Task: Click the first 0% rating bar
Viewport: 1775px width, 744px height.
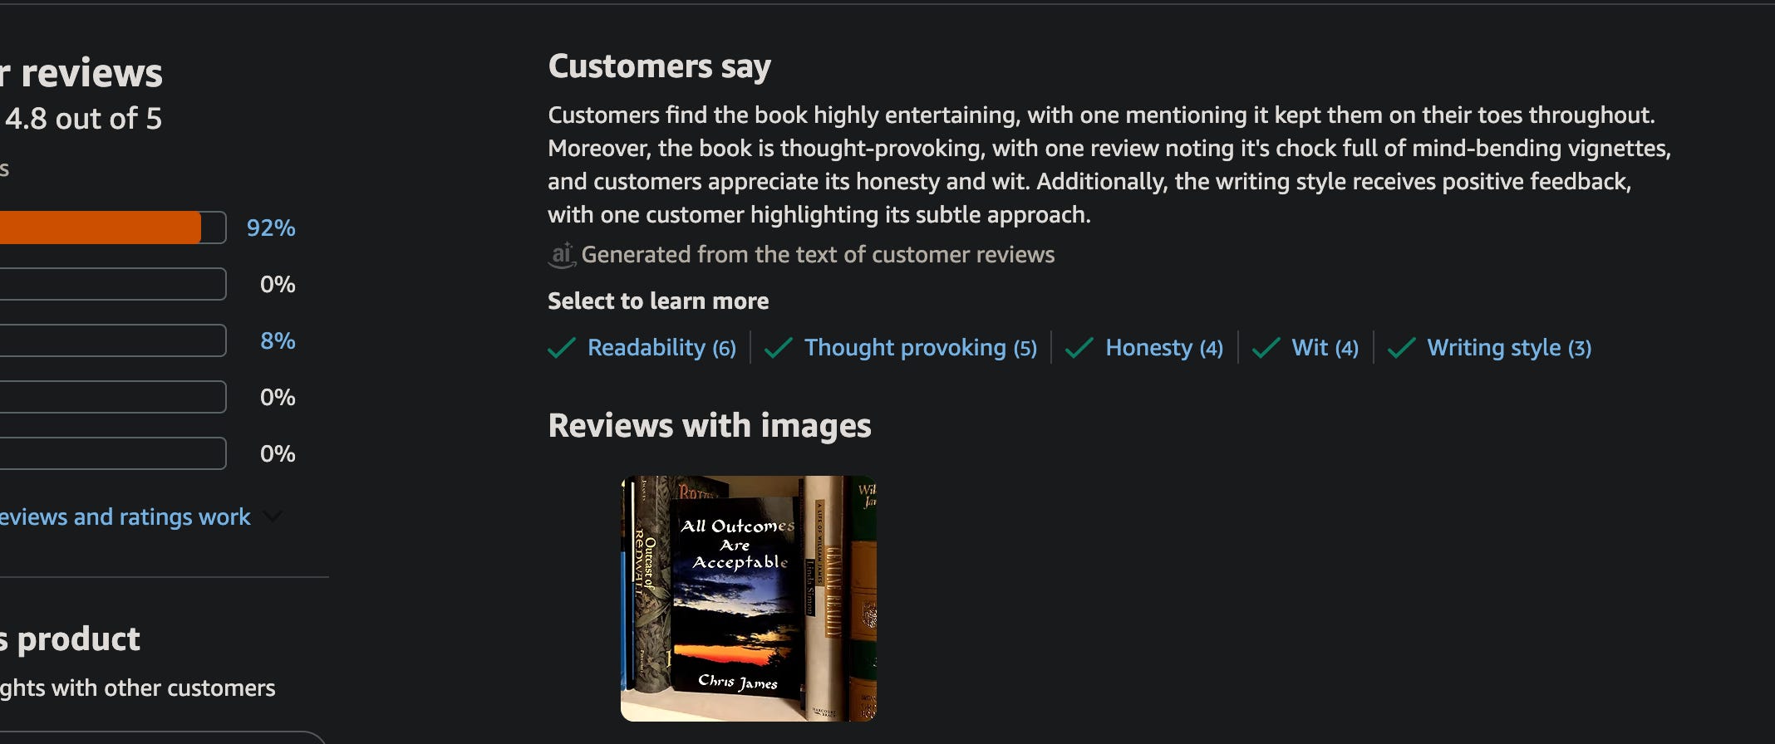Action: click(113, 284)
